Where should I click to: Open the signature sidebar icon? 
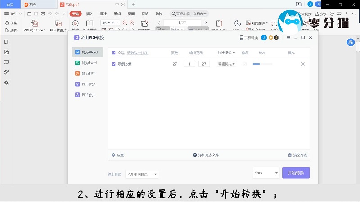click(6, 83)
